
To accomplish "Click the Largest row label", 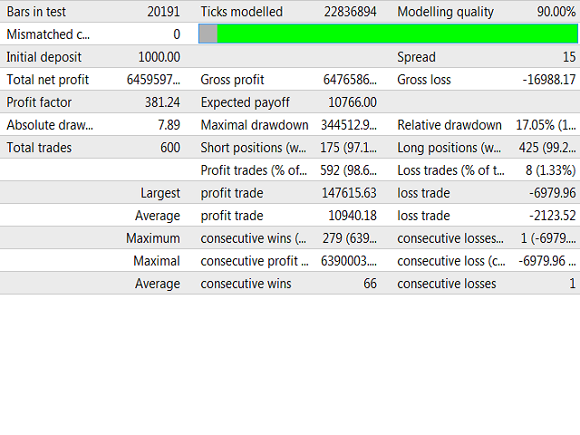I will [x=160, y=193].
